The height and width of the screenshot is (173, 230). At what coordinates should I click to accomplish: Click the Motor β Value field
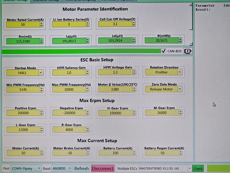coord(115,89)
